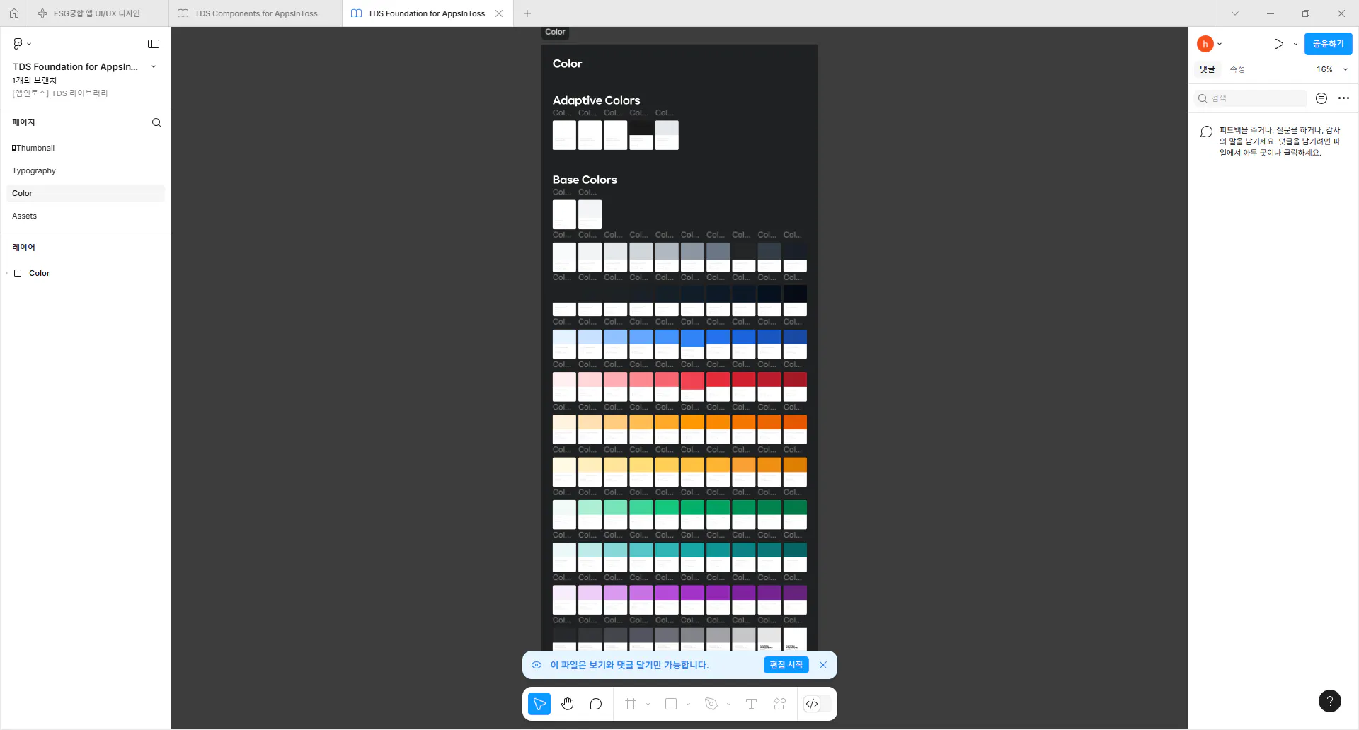The width and height of the screenshot is (1359, 730).
Task: Open the help question mark button
Action: coord(1330,701)
